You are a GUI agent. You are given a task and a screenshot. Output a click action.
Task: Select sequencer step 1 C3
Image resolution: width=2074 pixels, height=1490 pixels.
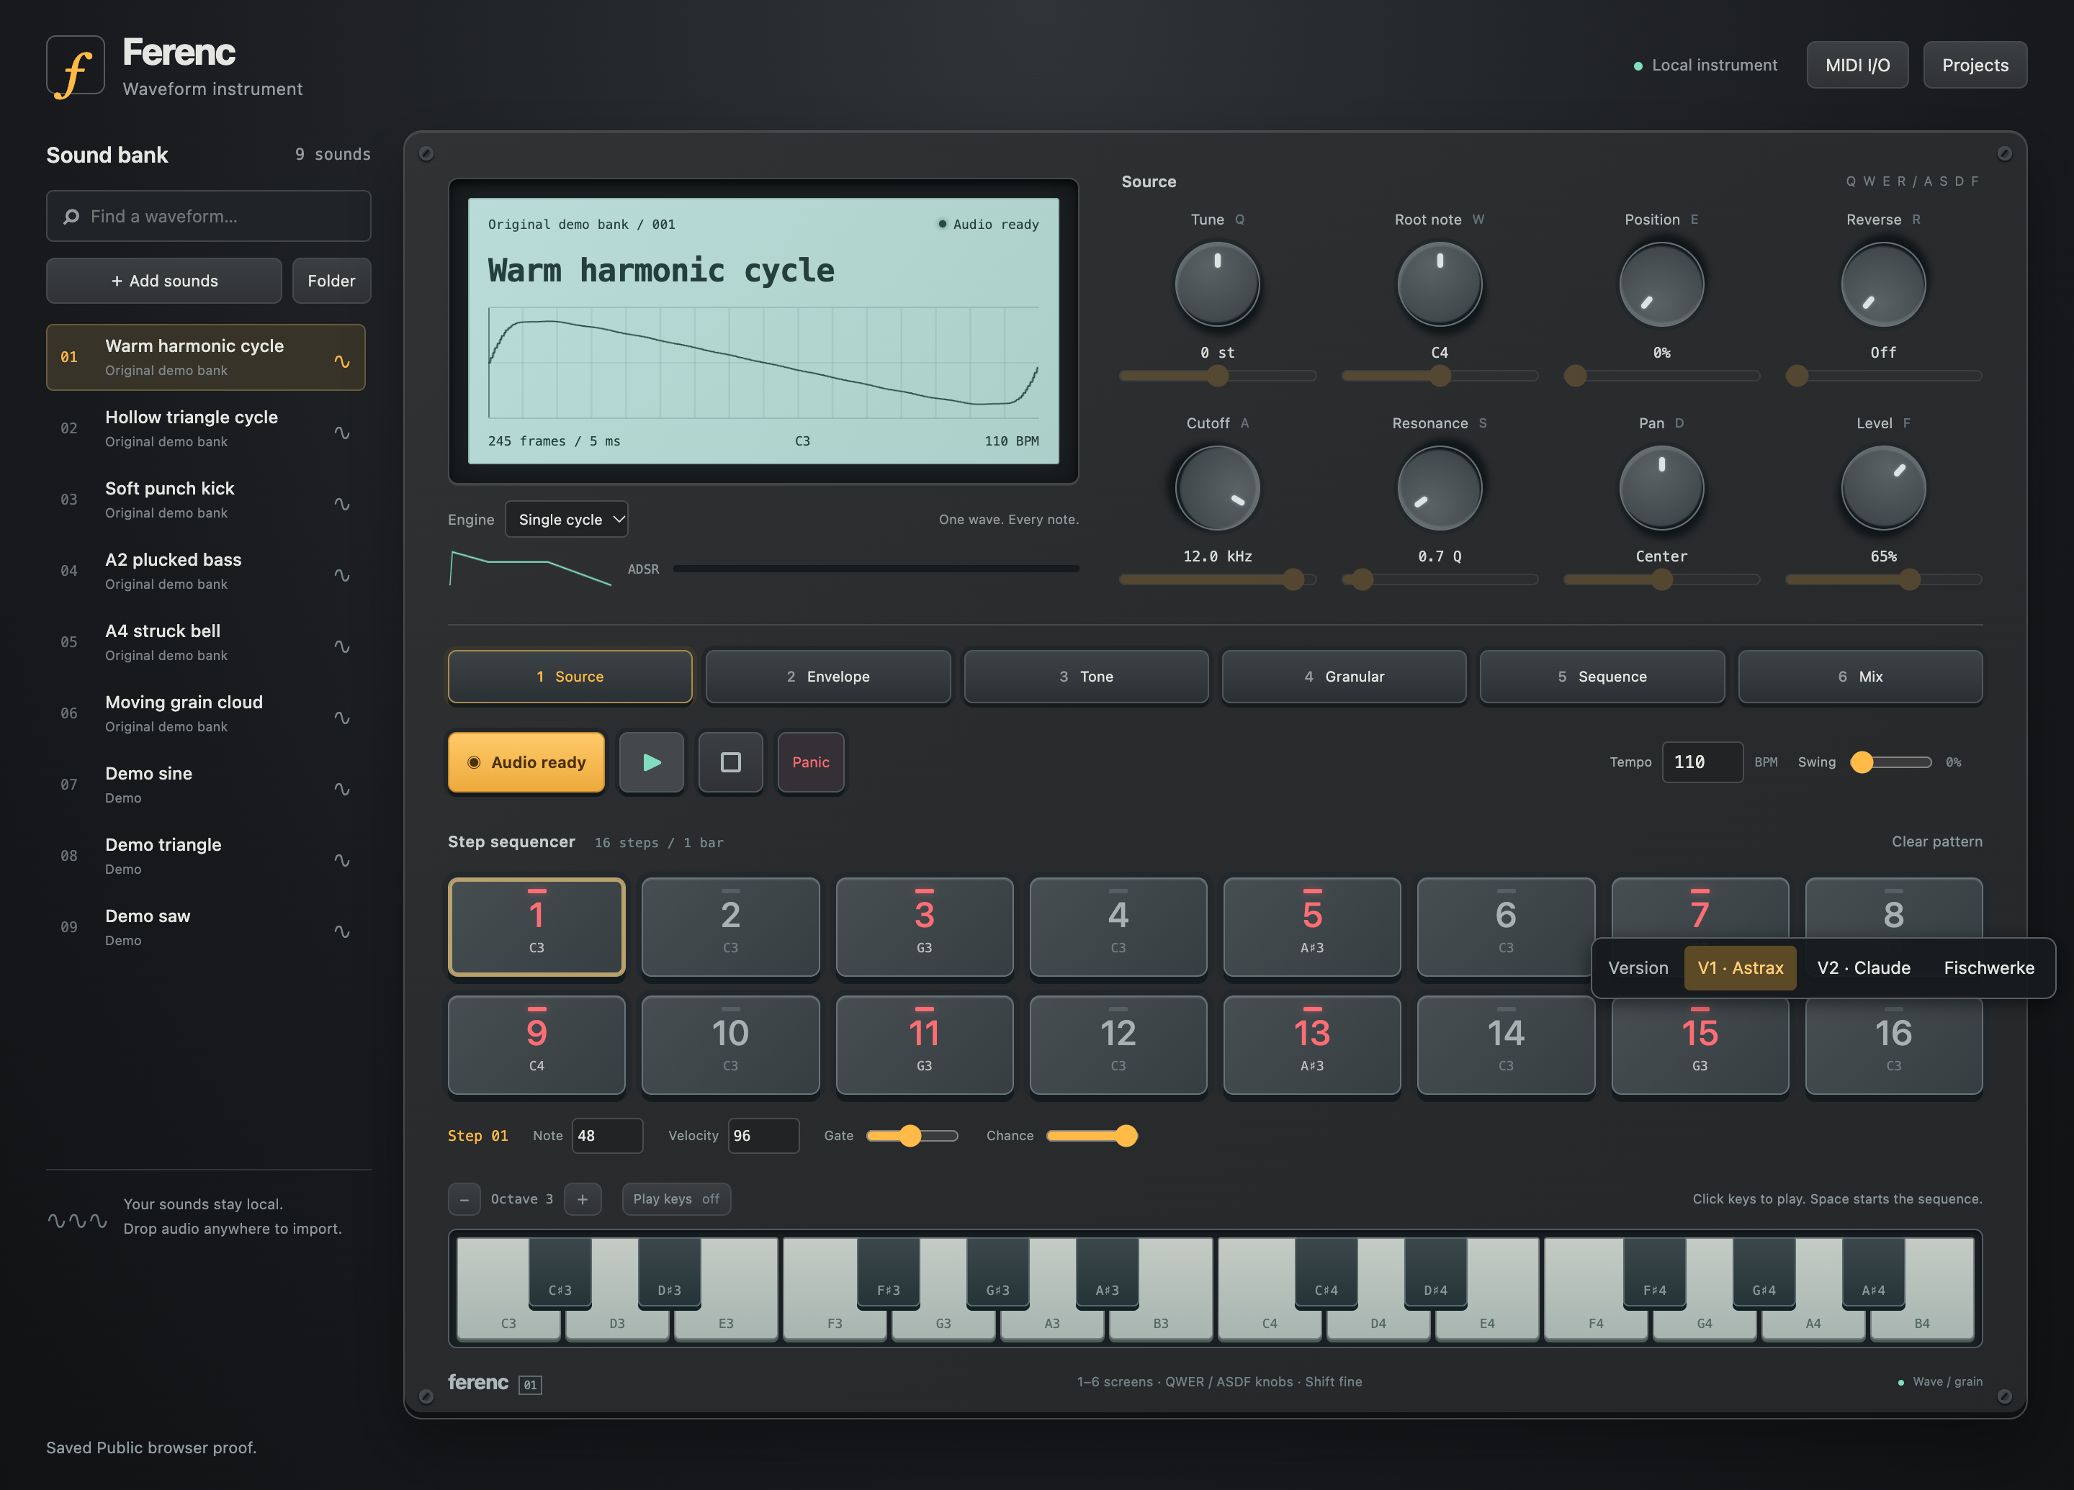(537, 927)
